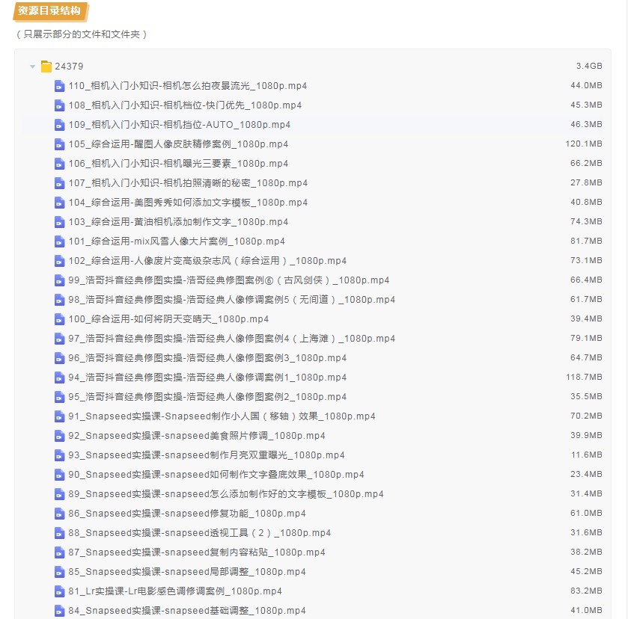Click the file icon for 86 snapseed修复功能

(59, 514)
